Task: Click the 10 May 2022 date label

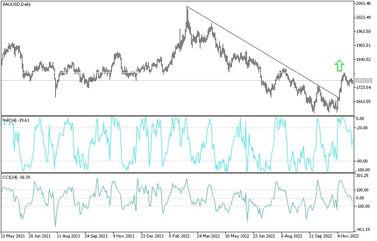Action: [237, 236]
